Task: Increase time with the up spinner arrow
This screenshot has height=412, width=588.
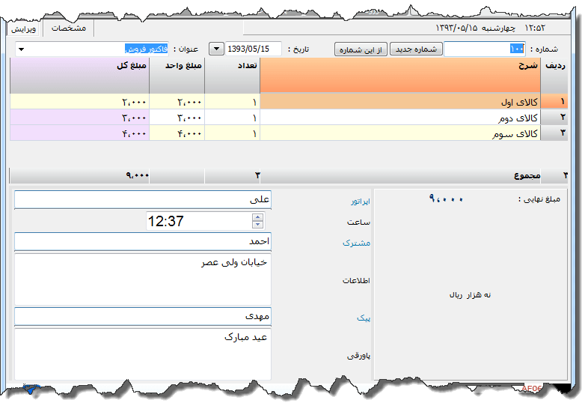Action: click(x=258, y=217)
